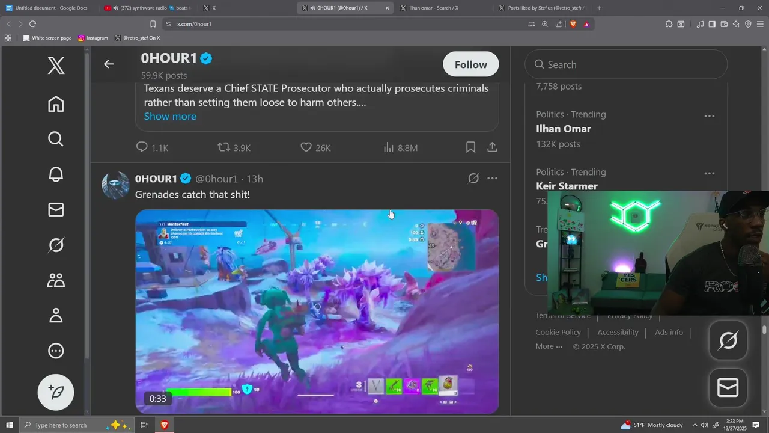The width and height of the screenshot is (769, 433).
Task: Open a new browser tab
Action: coord(599,8)
